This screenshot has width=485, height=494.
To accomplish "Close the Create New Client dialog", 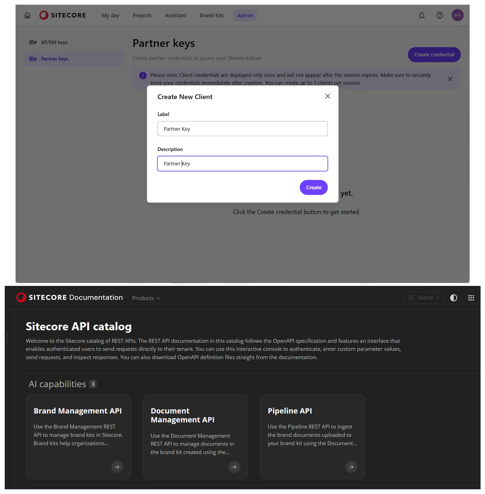I will coord(327,96).
